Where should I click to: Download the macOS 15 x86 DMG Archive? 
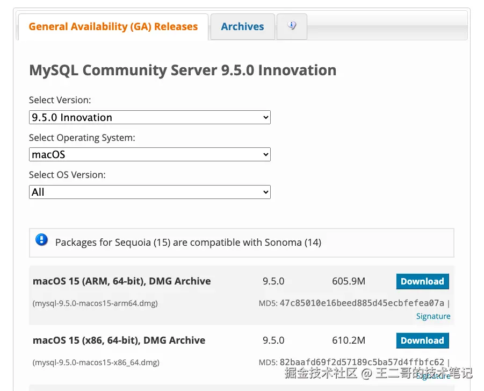pyautogui.click(x=422, y=340)
